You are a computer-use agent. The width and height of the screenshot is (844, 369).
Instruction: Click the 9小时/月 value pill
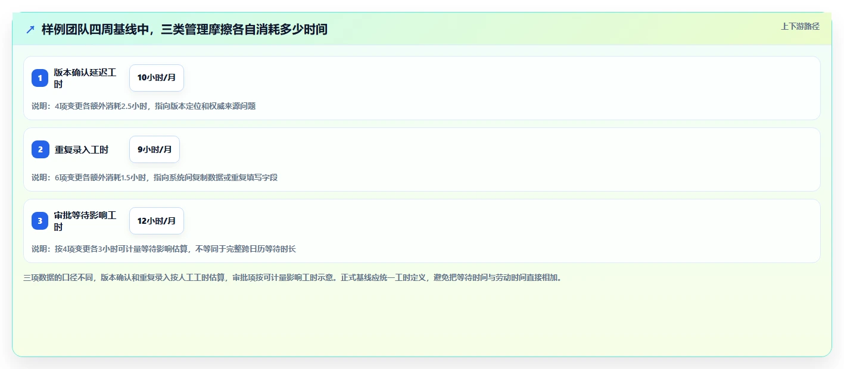pyautogui.click(x=154, y=149)
